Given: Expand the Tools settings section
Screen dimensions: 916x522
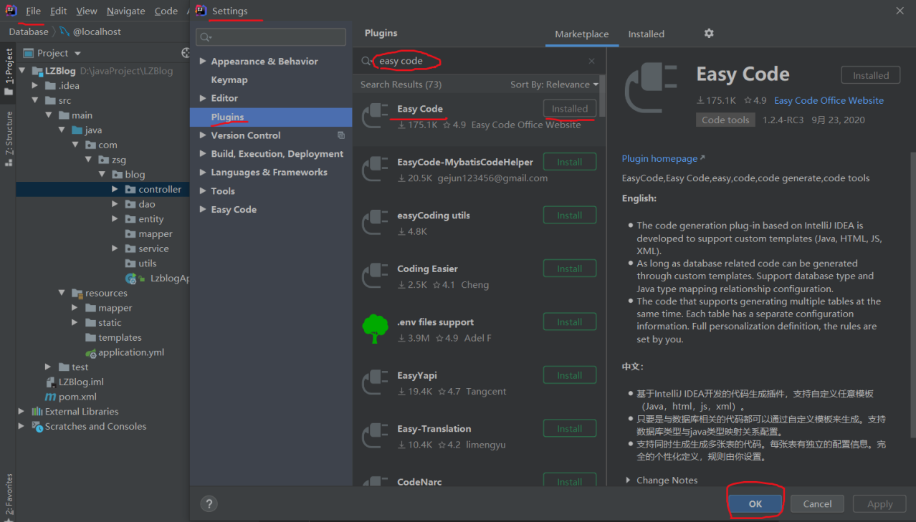Looking at the screenshot, I should (x=203, y=191).
